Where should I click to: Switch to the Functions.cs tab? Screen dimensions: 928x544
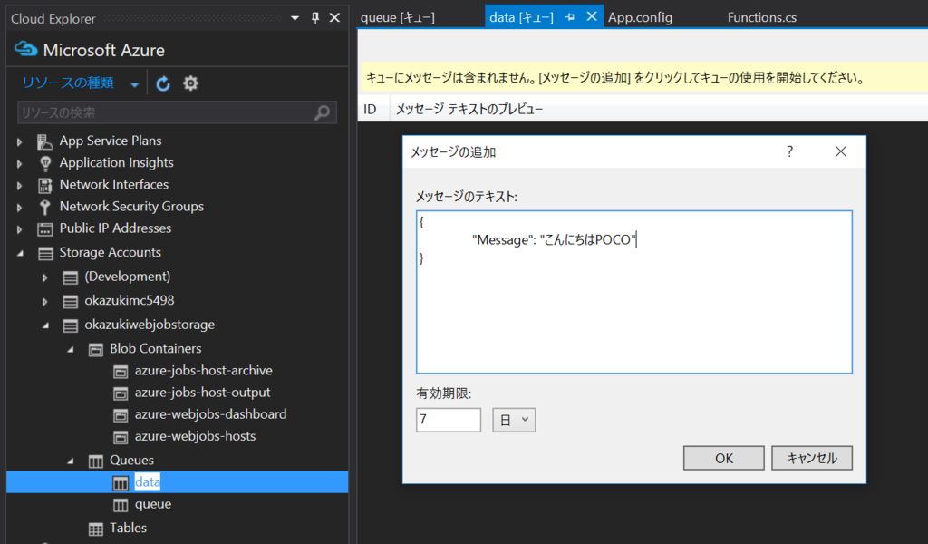pyautogui.click(x=761, y=17)
